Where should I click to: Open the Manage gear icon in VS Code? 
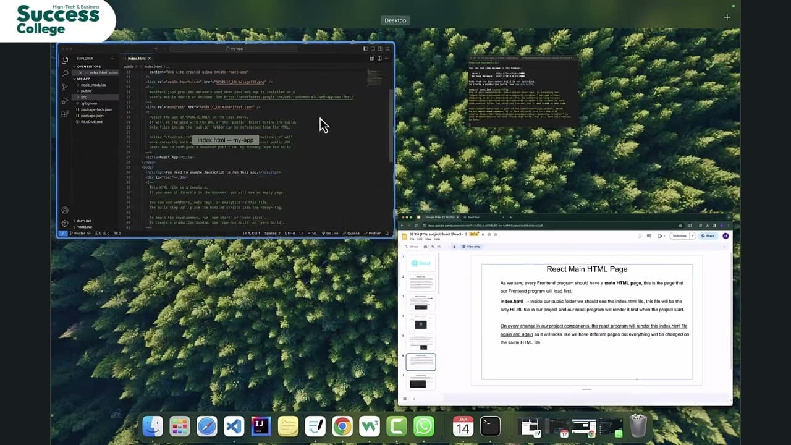tap(65, 223)
